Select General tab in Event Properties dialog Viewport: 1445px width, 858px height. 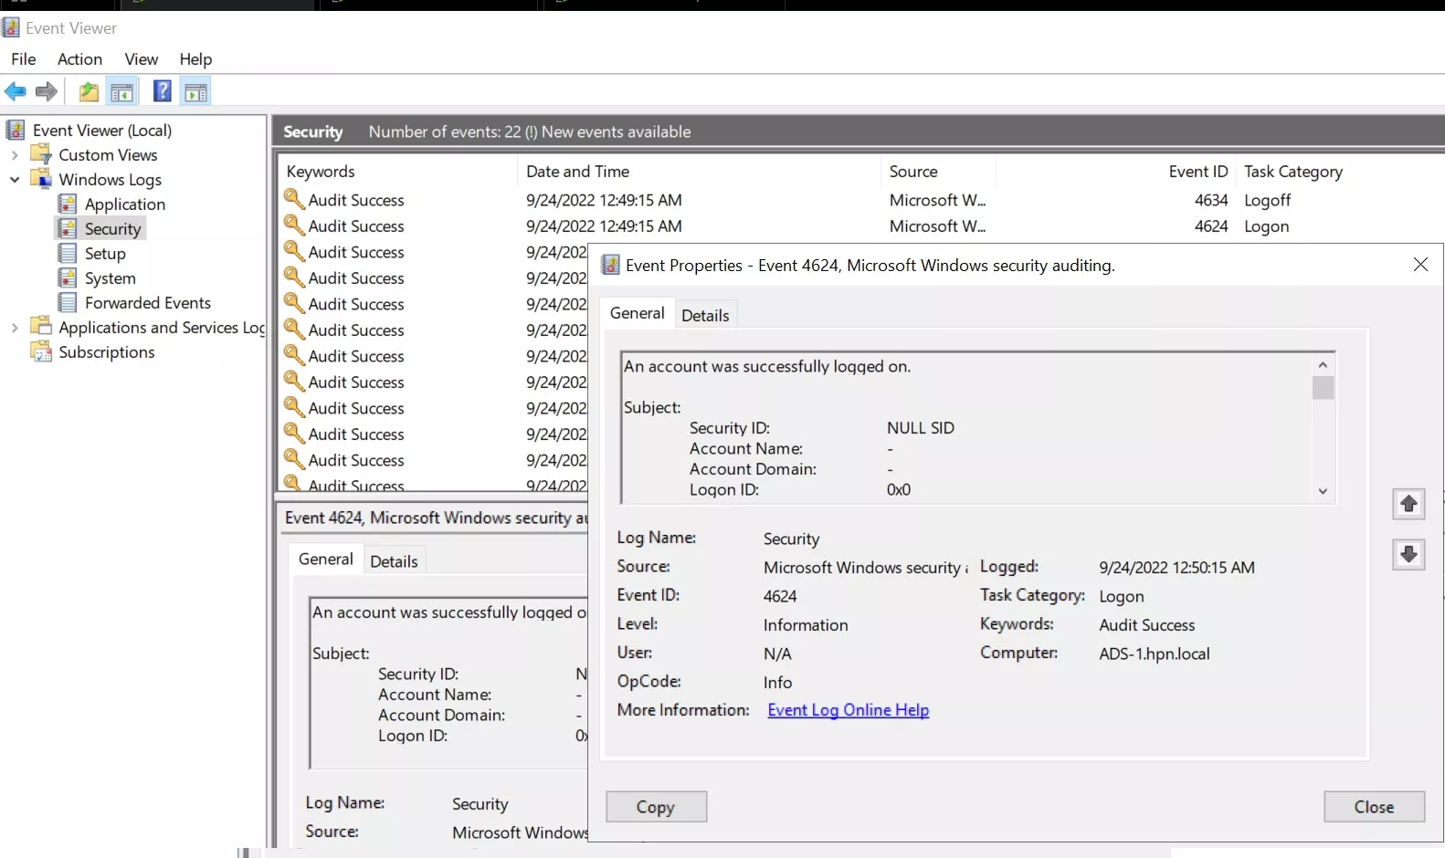click(638, 313)
